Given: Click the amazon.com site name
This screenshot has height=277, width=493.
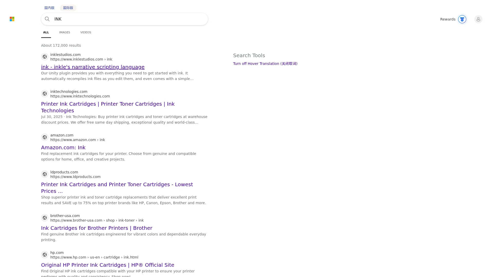Looking at the screenshot, I should click(x=62, y=135).
